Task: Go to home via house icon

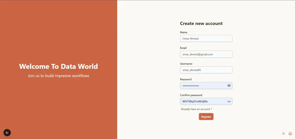Action: point(290,134)
